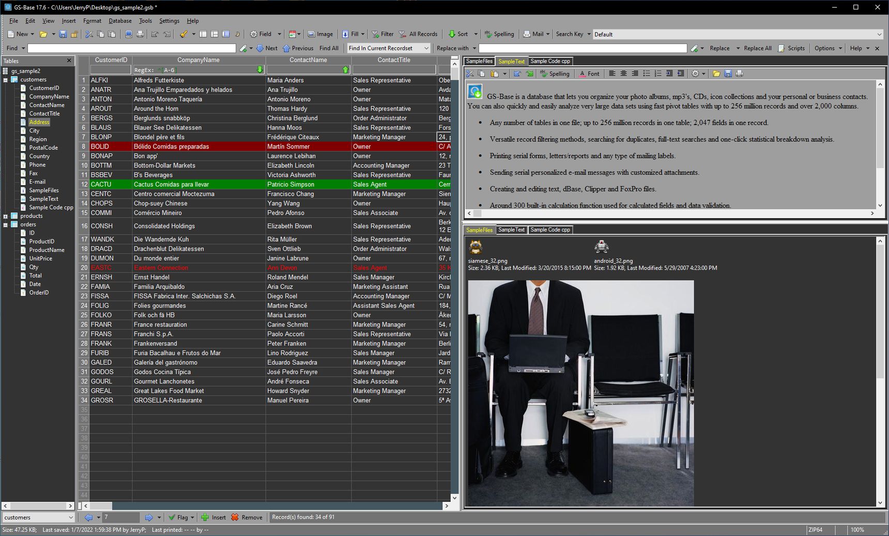Switch to SampleText tab in lower pane
889x536 pixels.
pyautogui.click(x=511, y=229)
